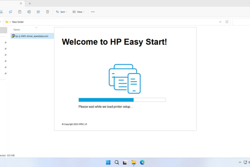Click the Delete trash icon
The image size is (250, 167).
[48, 12]
